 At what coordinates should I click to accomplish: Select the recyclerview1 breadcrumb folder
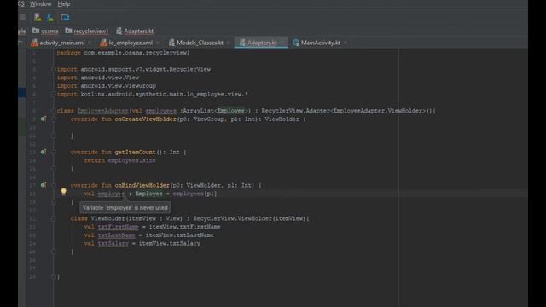point(87,31)
